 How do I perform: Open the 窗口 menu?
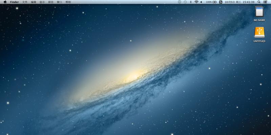pos(60,2)
